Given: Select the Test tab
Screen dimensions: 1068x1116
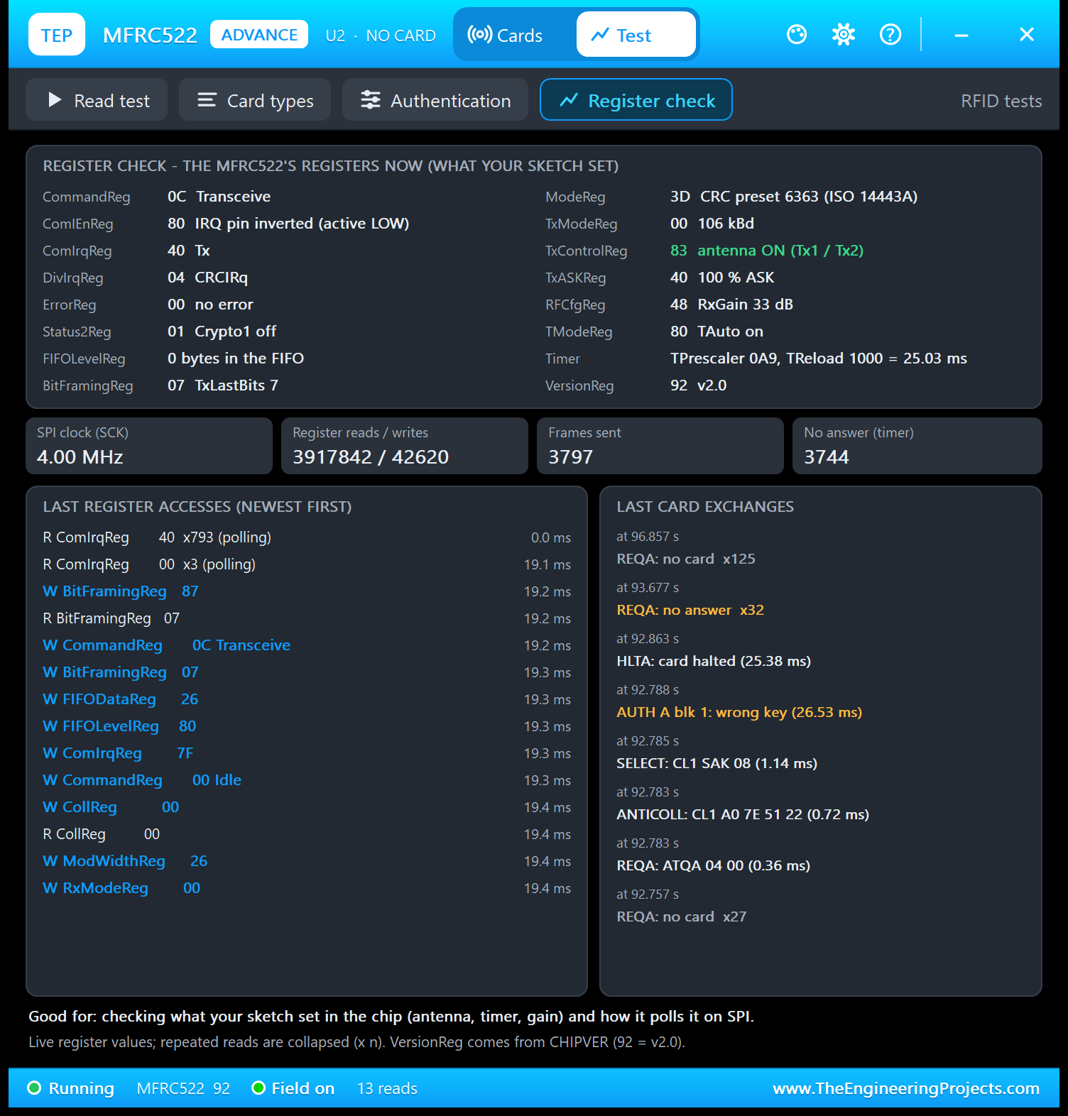Looking at the screenshot, I should pyautogui.click(x=636, y=35).
